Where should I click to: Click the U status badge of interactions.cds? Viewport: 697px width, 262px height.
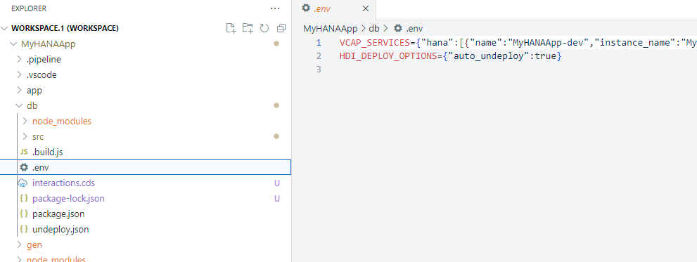click(277, 183)
